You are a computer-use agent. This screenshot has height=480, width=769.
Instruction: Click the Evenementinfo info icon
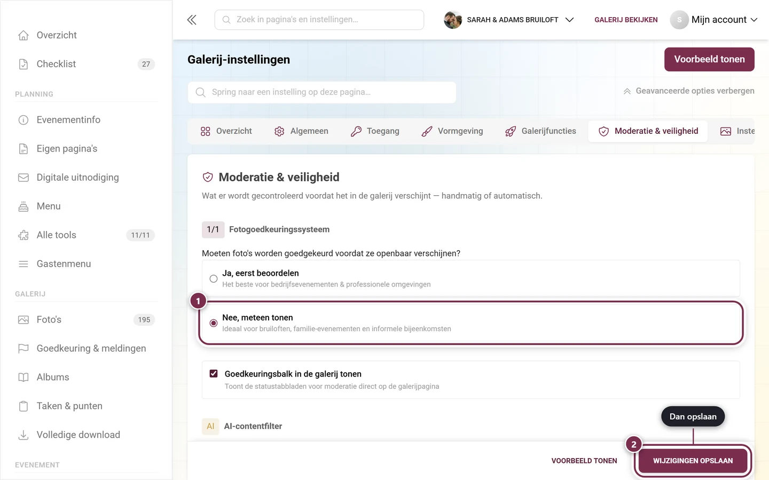23,120
